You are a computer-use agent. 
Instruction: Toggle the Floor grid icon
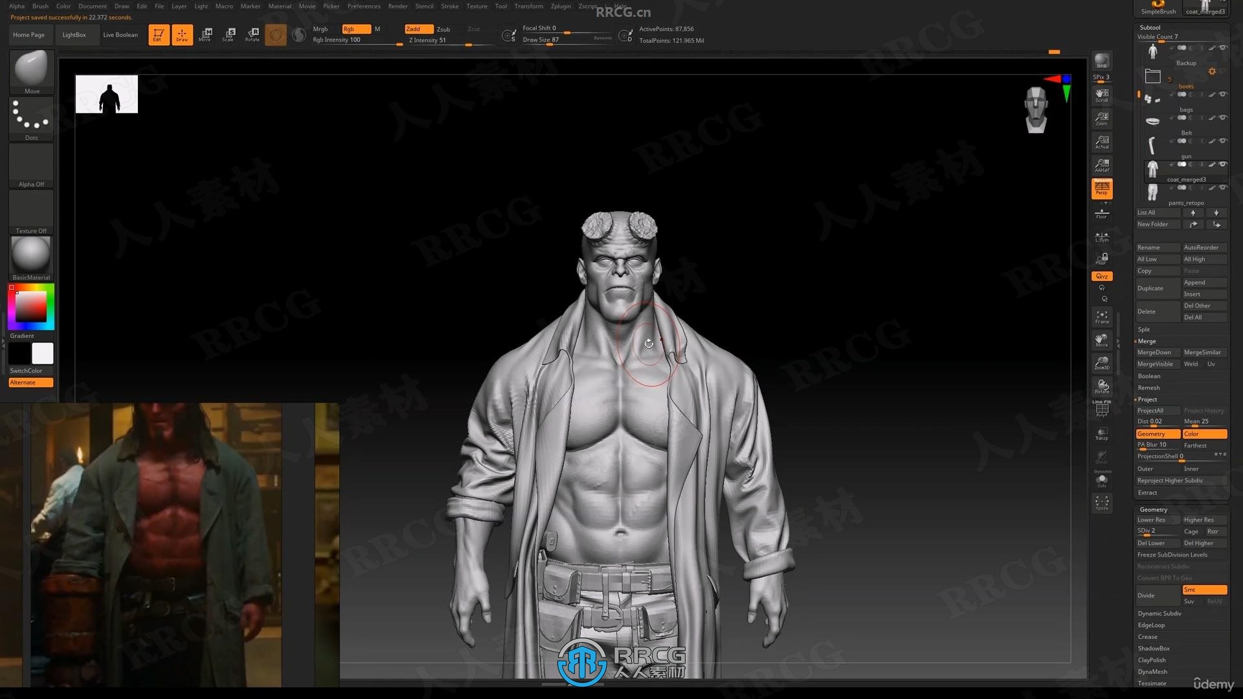(x=1101, y=213)
